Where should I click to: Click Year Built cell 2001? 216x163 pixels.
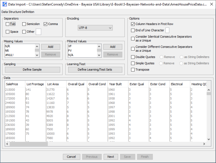click(118, 116)
